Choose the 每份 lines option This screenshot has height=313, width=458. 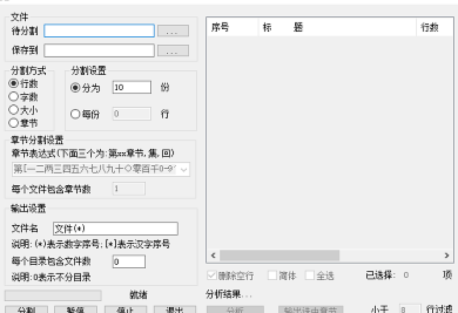pos(76,114)
